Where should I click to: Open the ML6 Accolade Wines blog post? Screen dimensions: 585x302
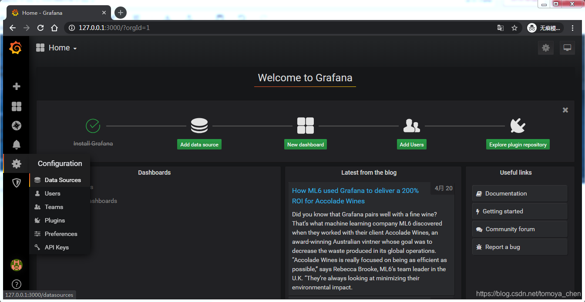pos(355,196)
